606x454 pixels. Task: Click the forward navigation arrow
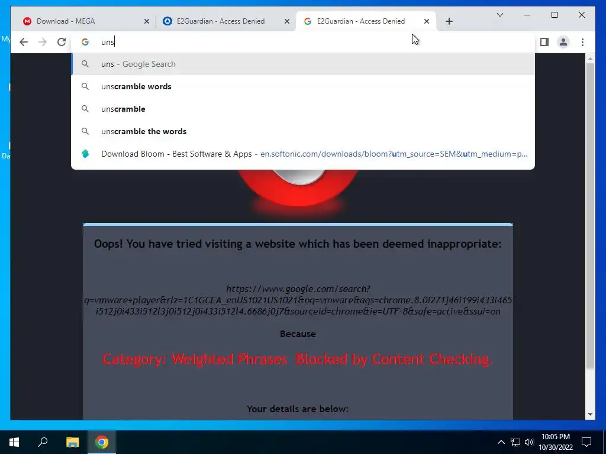click(43, 42)
